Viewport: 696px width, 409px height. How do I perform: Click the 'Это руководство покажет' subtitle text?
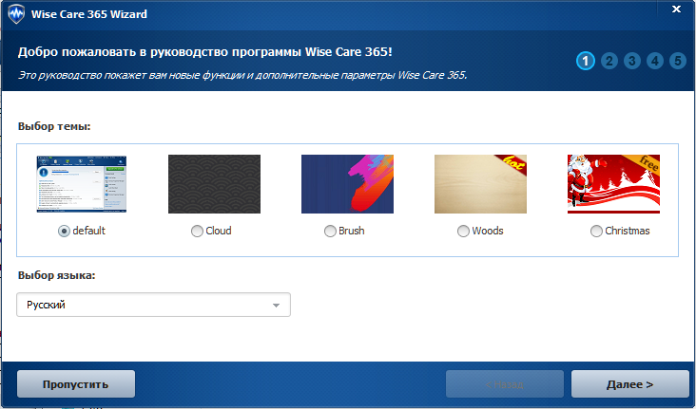point(242,75)
